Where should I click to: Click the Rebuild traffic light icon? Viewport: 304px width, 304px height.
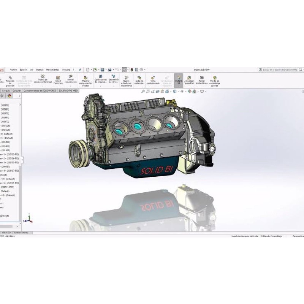click(131, 70)
